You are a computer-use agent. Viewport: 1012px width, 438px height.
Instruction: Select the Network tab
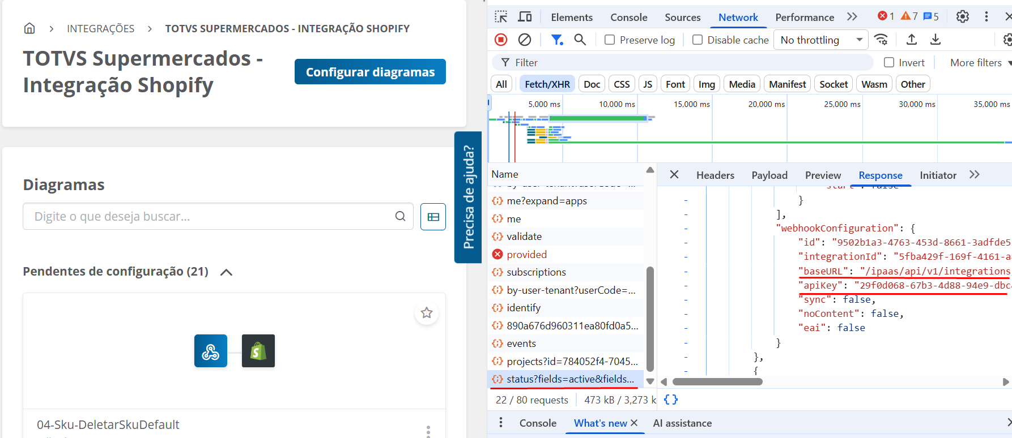738,18
